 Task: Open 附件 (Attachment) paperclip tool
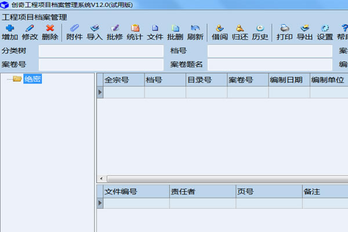74,32
